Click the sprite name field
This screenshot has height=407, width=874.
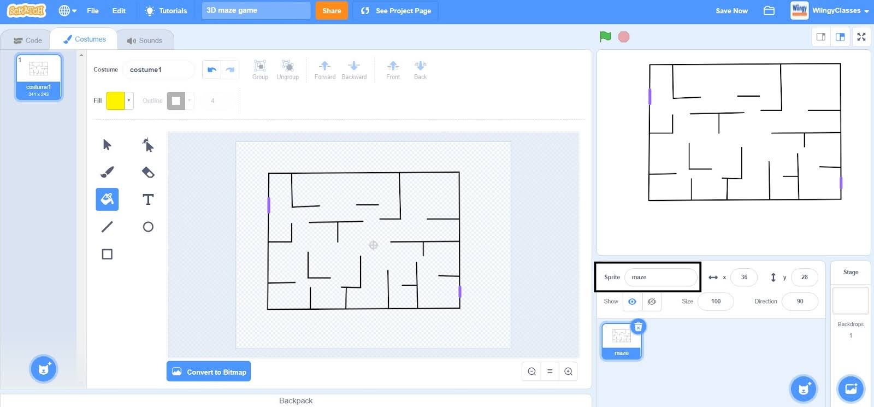661,278
